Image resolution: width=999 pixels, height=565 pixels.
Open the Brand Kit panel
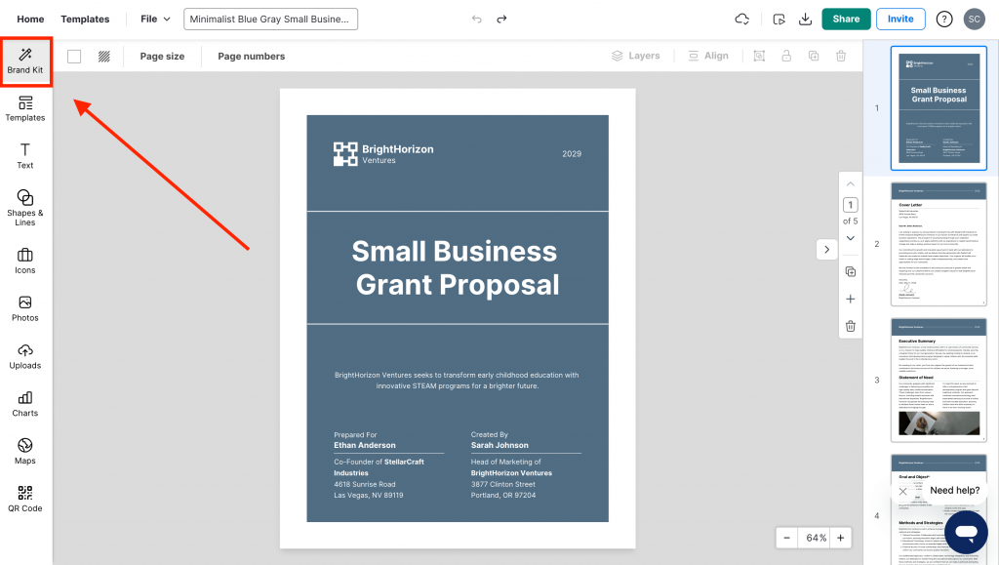pyautogui.click(x=25, y=61)
